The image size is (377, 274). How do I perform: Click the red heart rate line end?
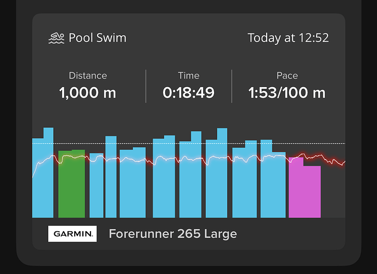(x=344, y=163)
